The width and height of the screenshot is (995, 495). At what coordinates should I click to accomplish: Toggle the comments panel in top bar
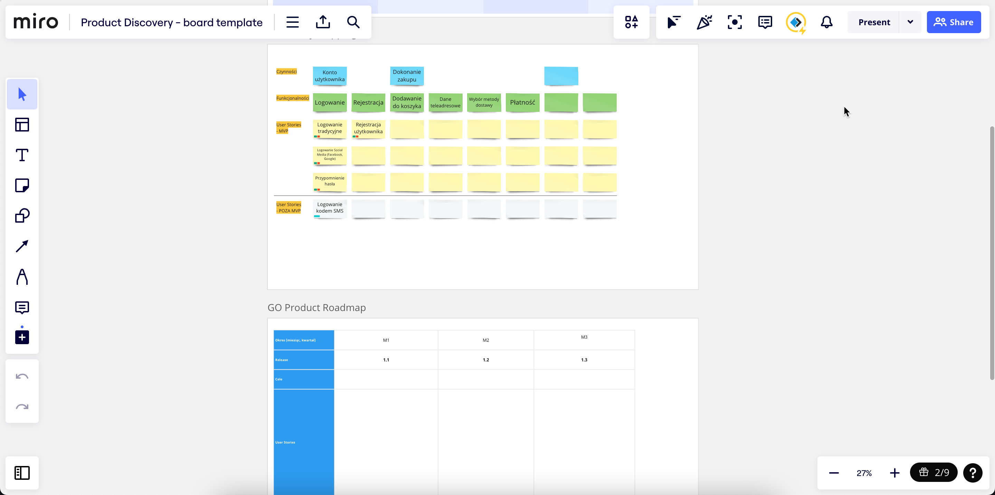coord(765,22)
